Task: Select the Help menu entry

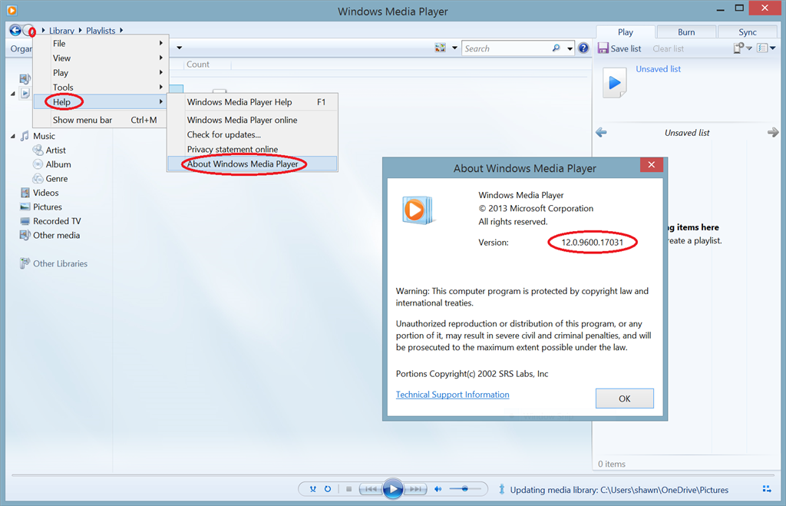Action: [101, 101]
